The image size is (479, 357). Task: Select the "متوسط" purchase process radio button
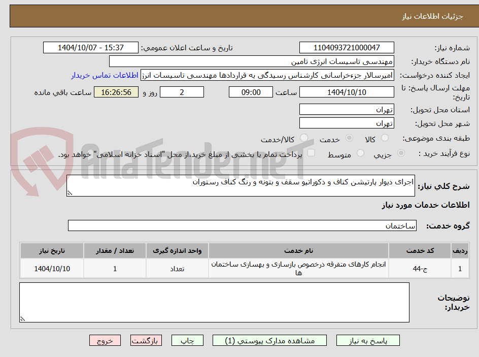(x=359, y=152)
